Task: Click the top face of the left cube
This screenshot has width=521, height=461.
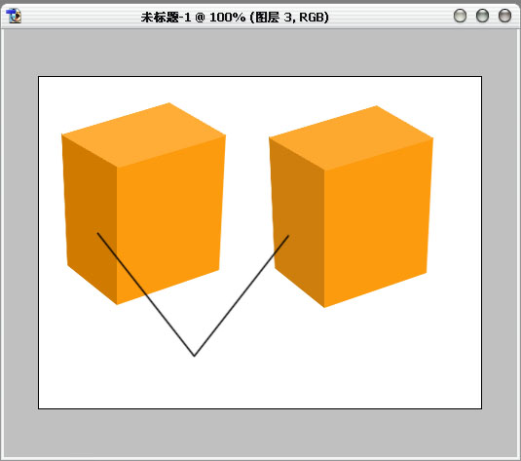Action: tap(143, 134)
